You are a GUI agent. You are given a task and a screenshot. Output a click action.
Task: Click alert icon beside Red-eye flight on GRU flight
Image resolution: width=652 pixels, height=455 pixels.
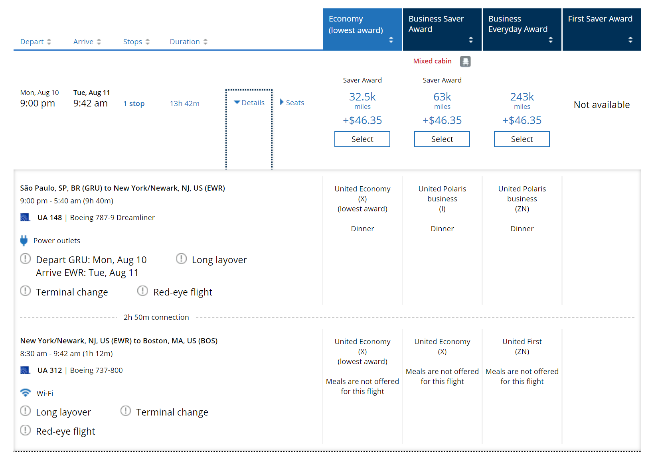point(142,291)
